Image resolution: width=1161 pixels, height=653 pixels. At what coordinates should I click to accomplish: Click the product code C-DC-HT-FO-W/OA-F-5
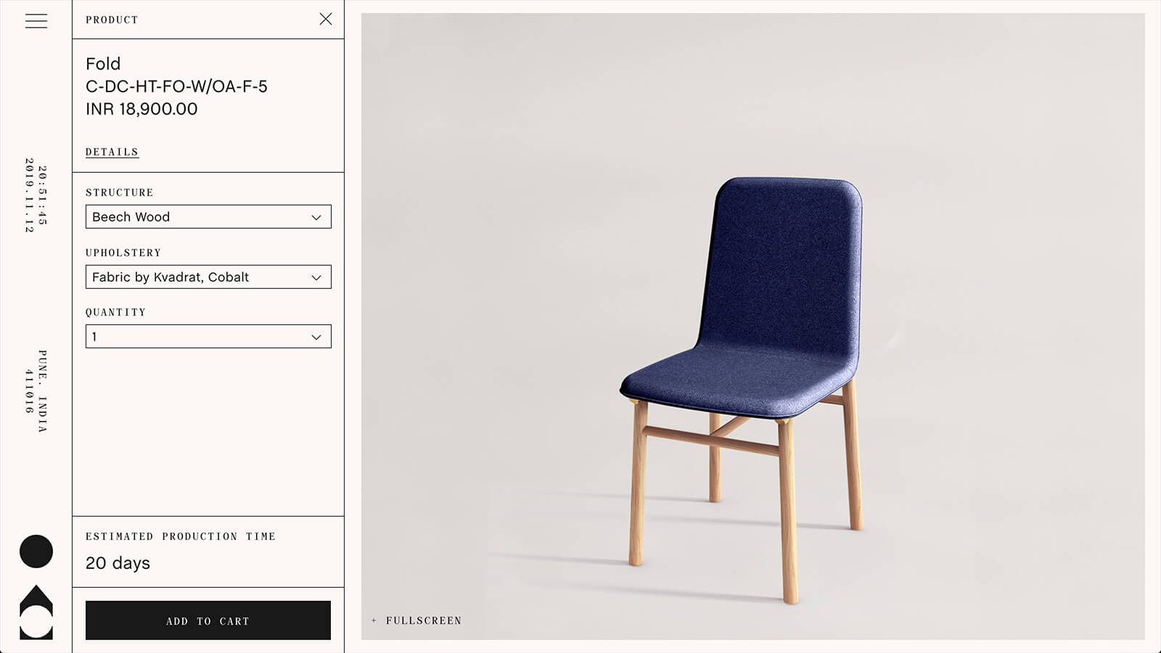tap(176, 86)
